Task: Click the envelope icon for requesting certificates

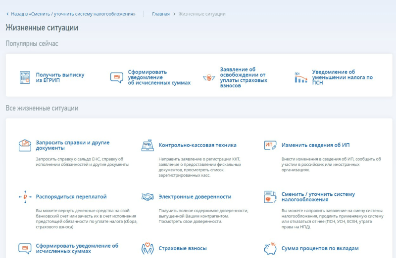Action: click(25, 145)
